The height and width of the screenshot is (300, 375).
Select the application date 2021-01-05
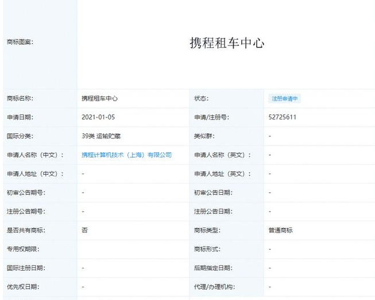(x=98, y=117)
